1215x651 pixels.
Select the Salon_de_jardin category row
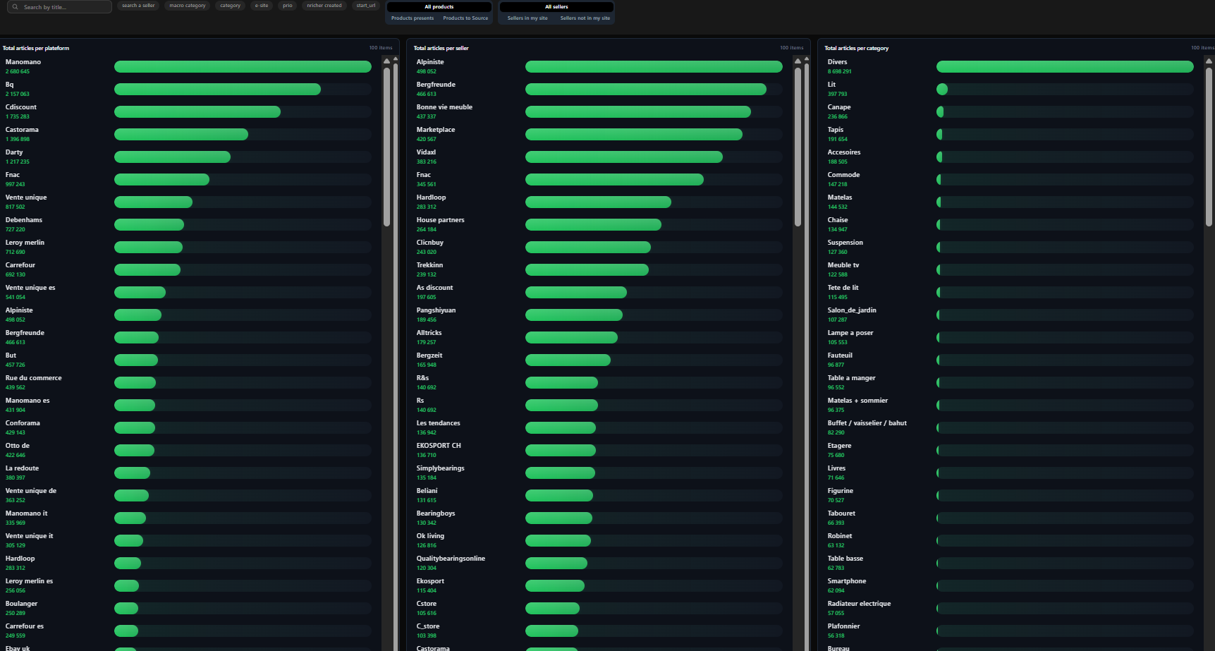click(1011, 315)
